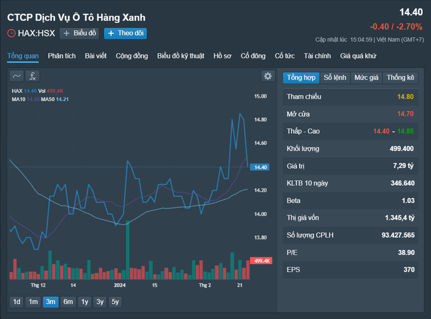Select Mức giá panel tab
This screenshot has width=431, height=319.
pos(366,78)
